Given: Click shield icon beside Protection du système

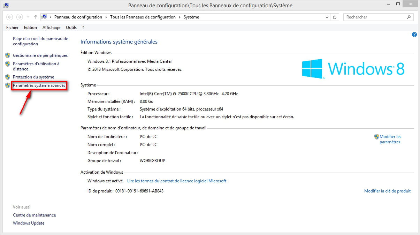Looking at the screenshot, I should pyautogui.click(x=8, y=77).
